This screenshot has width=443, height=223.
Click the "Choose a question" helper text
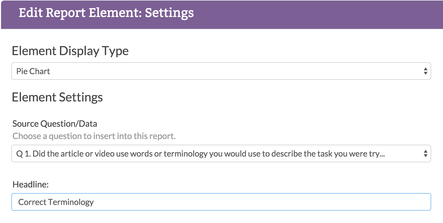point(94,136)
